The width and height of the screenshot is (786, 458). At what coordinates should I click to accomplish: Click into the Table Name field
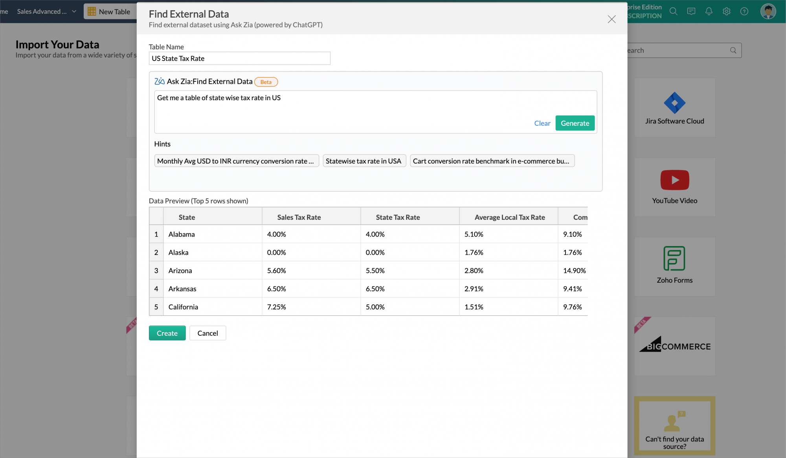coord(239,58)
